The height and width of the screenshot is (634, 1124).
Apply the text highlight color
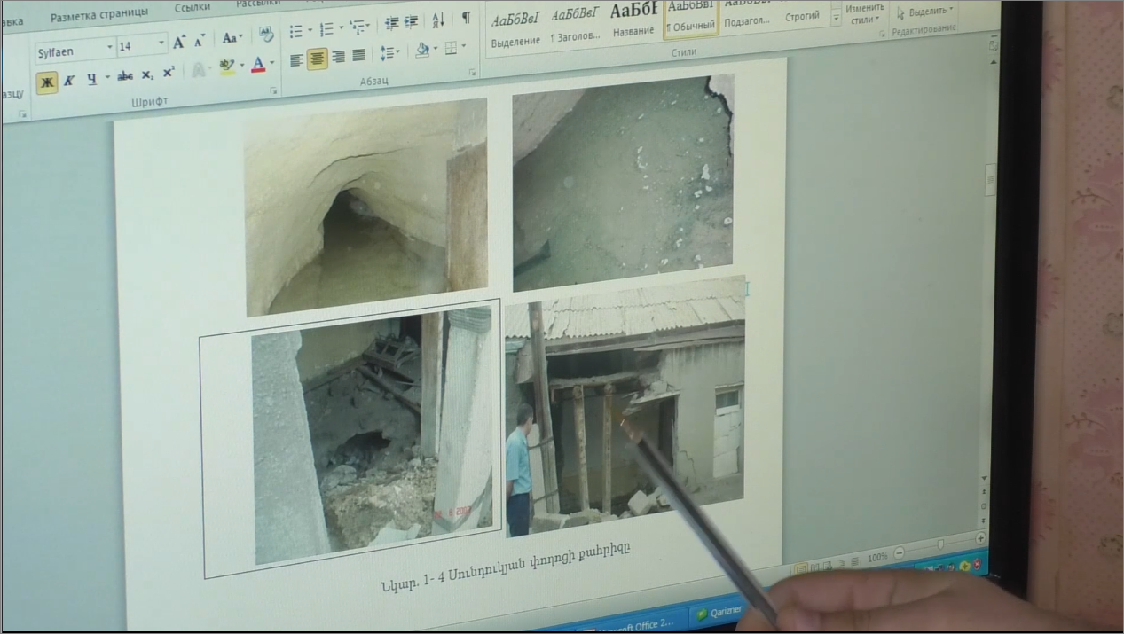coord(227,67)
